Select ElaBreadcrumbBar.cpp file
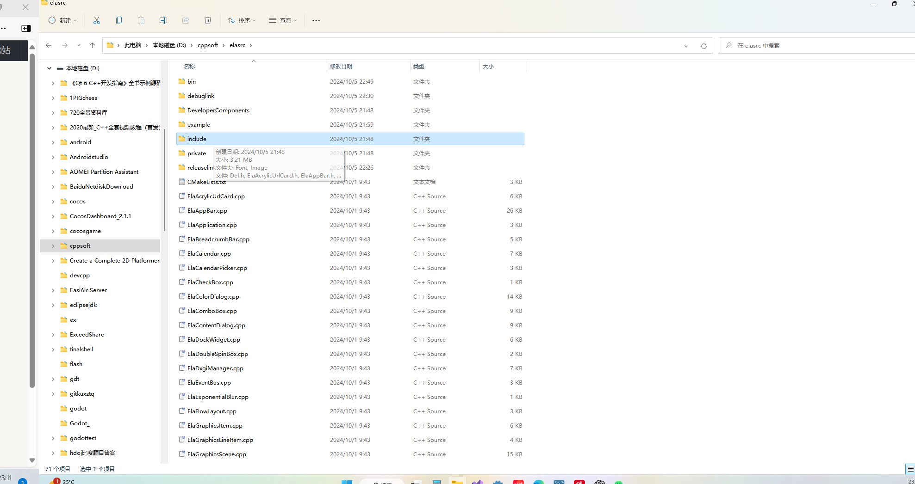 coord(218,239)
